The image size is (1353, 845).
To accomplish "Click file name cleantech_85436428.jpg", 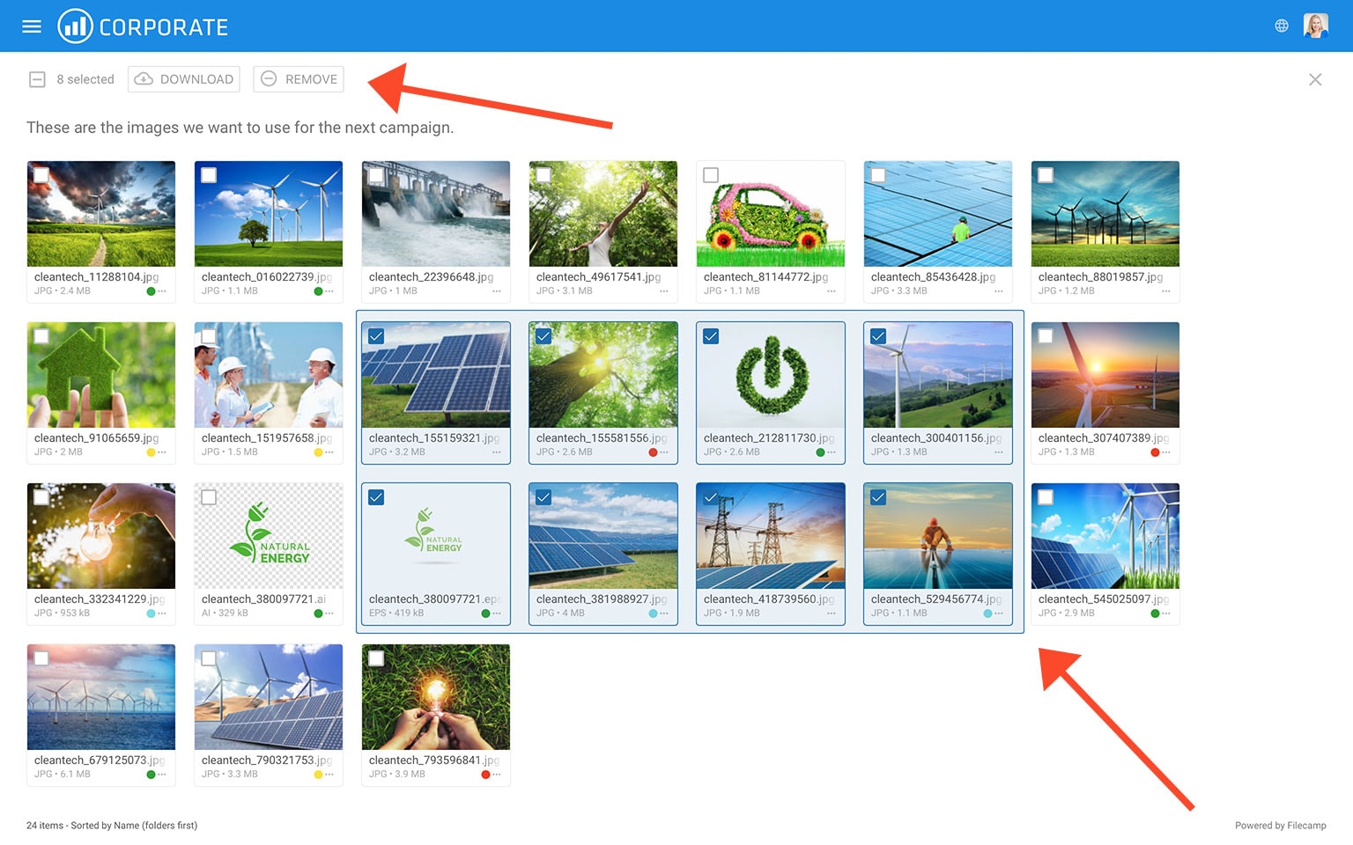I will 933,276.
